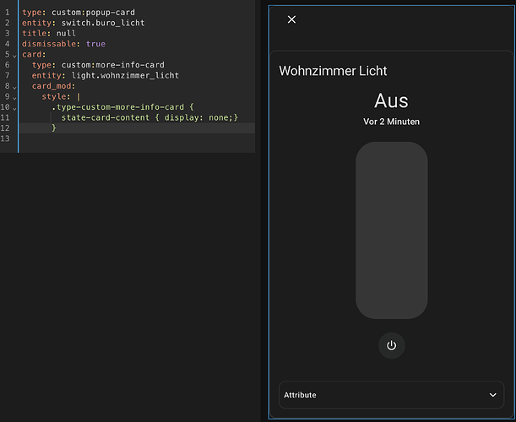Click 'custom:more-info-card' on line 6

pos(112,65)
